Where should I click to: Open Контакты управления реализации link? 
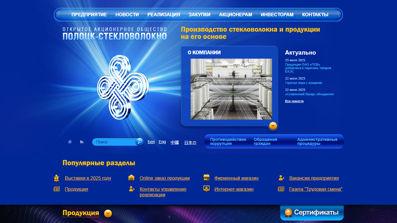point(163,192)
